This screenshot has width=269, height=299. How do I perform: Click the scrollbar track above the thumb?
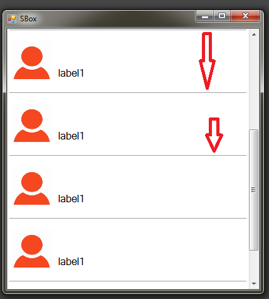click(254, 84)
